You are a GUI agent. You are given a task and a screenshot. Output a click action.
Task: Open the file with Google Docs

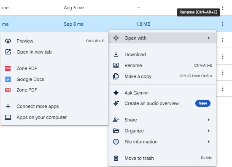click(x=54, y=79)
